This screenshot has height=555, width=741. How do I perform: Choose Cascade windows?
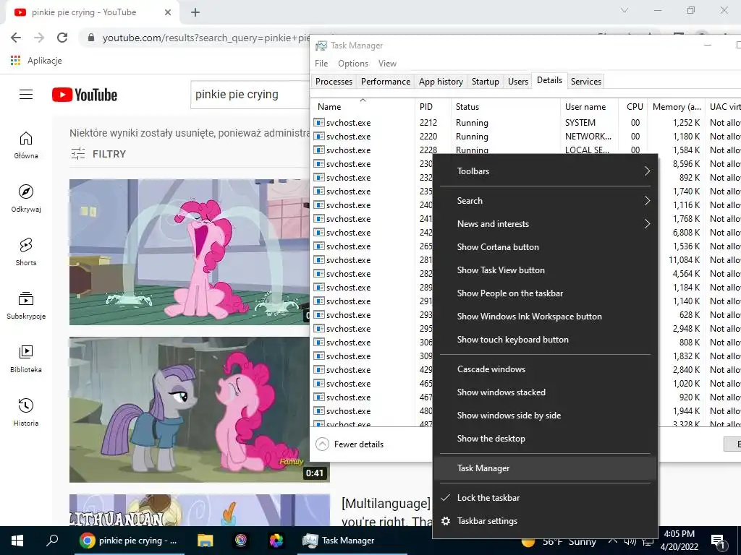click(x=545, y=369)
